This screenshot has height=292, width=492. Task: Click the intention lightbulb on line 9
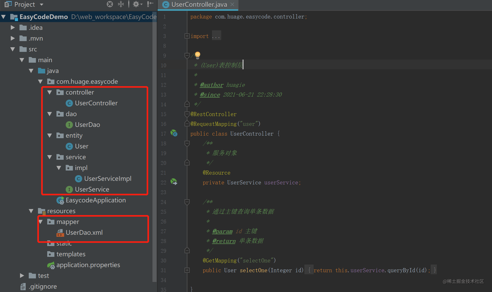point(197,55)
